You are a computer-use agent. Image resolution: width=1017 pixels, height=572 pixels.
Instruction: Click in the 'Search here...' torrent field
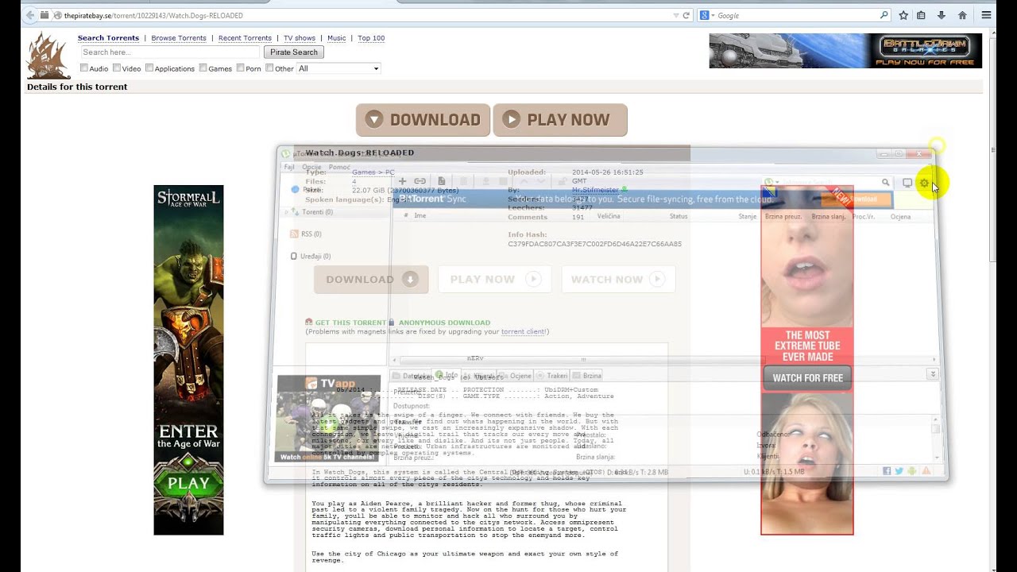pyautogui.click(x=170, y=52)
